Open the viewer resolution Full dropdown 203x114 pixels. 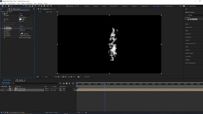point(49,77)
